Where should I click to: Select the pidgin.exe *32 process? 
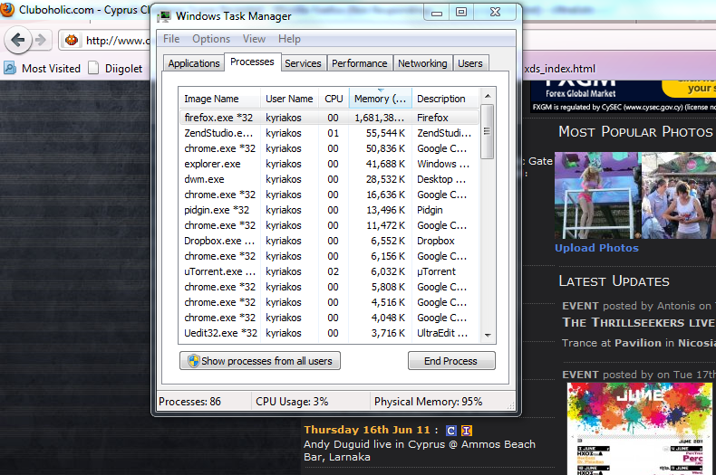coord(329,210)
